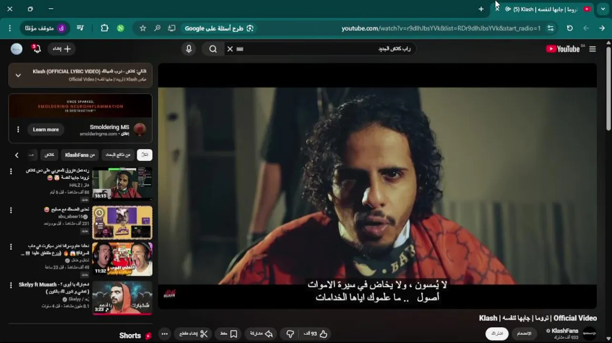Click the YouTube search magnifier button
The height and width of the screenshot is (343, 612).
(x=213, y=49)
